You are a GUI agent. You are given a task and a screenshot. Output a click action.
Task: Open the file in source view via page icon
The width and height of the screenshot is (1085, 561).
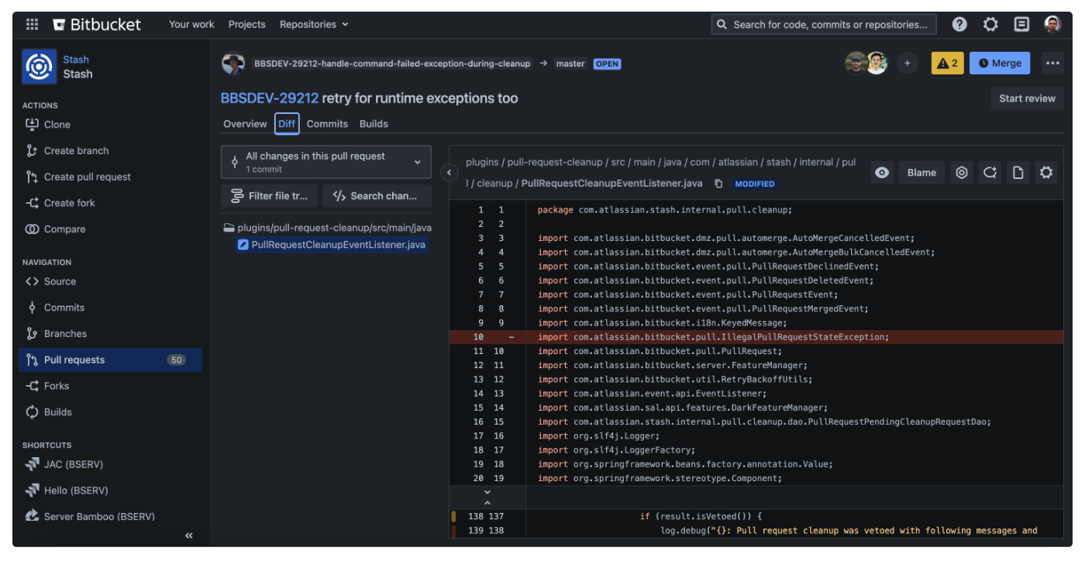[1018, 172]
